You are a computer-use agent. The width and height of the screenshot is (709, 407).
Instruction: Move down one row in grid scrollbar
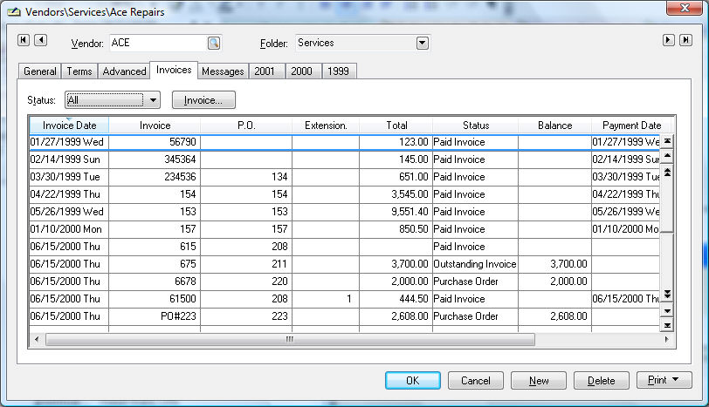click(x=667, y=310)
